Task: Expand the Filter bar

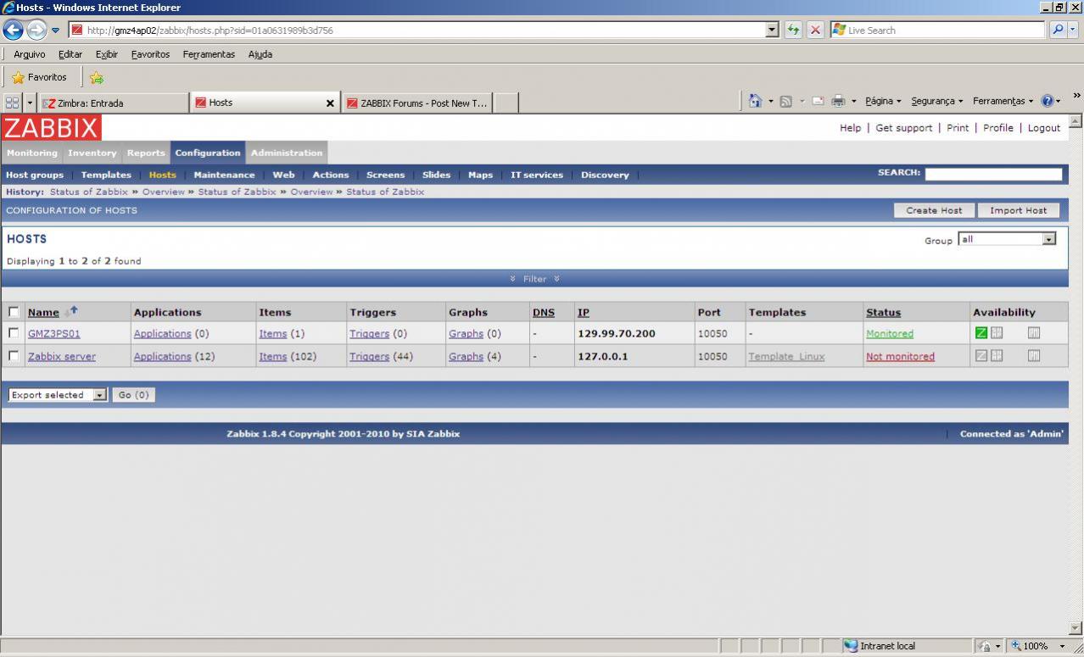Action: point(534,279)
